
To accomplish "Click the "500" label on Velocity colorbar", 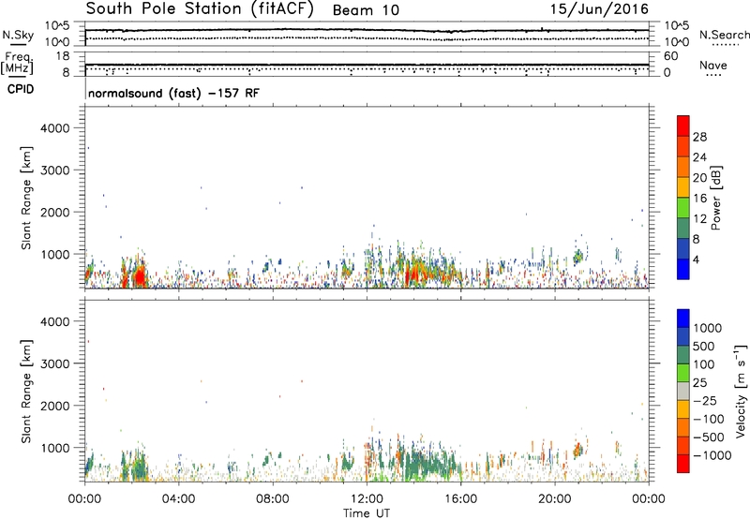I will click(704, 346).
